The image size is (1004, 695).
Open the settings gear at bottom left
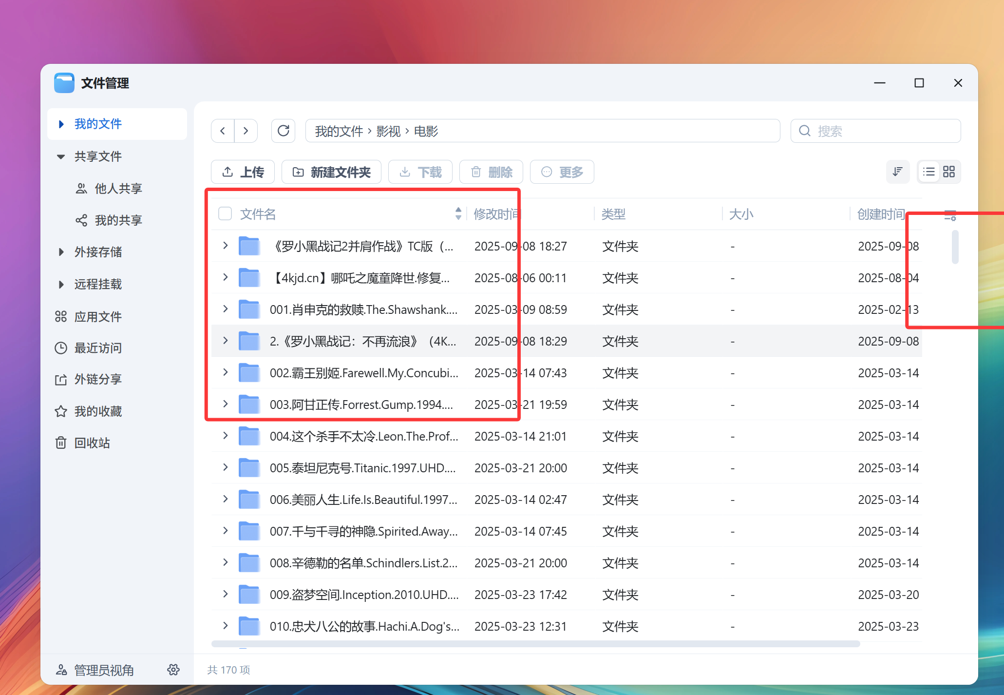173,670
